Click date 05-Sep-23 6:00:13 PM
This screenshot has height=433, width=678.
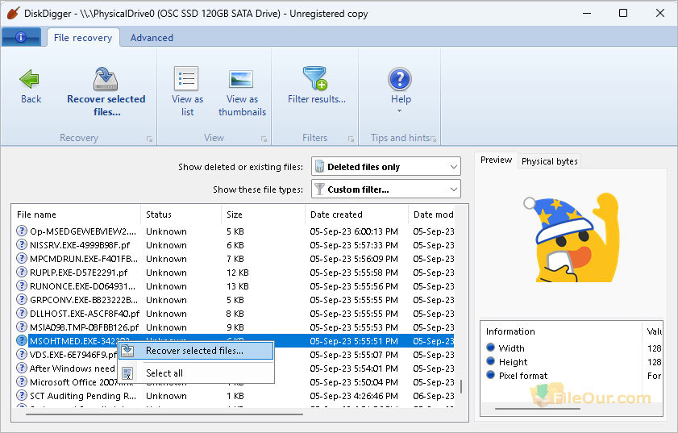[354, 231]
